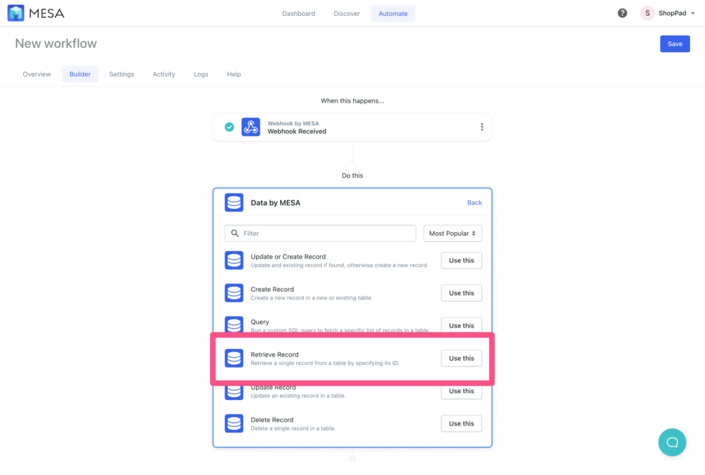This screenshot has width=705, height=475.
Task: Open the Activity tab
Action: coord(164,74)
